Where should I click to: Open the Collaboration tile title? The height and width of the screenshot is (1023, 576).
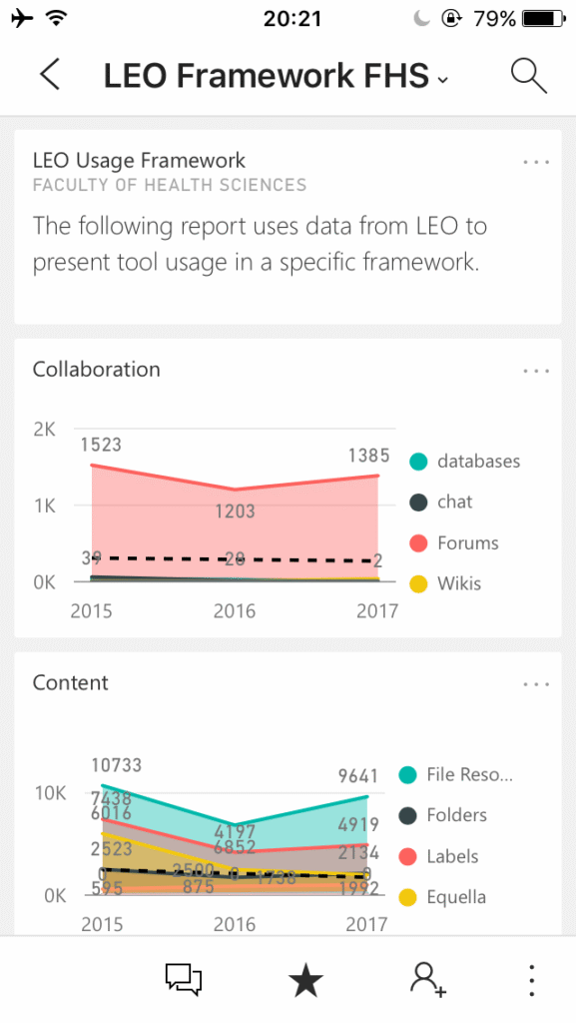click(x=97, y=370)
